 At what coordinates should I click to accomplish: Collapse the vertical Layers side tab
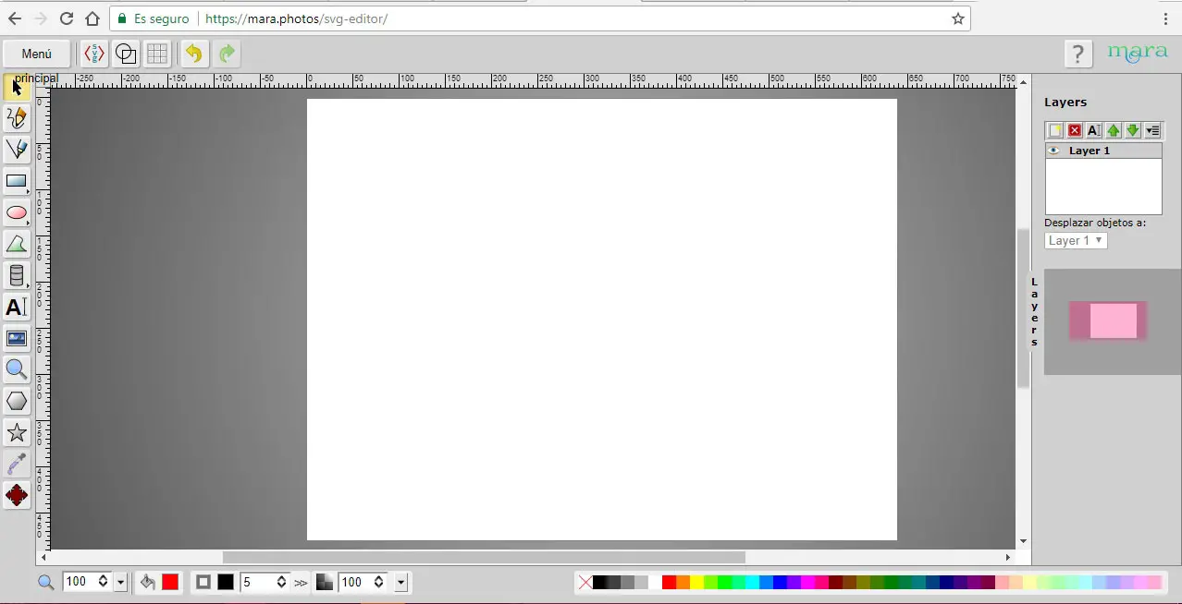click(x=1035, y=313)
